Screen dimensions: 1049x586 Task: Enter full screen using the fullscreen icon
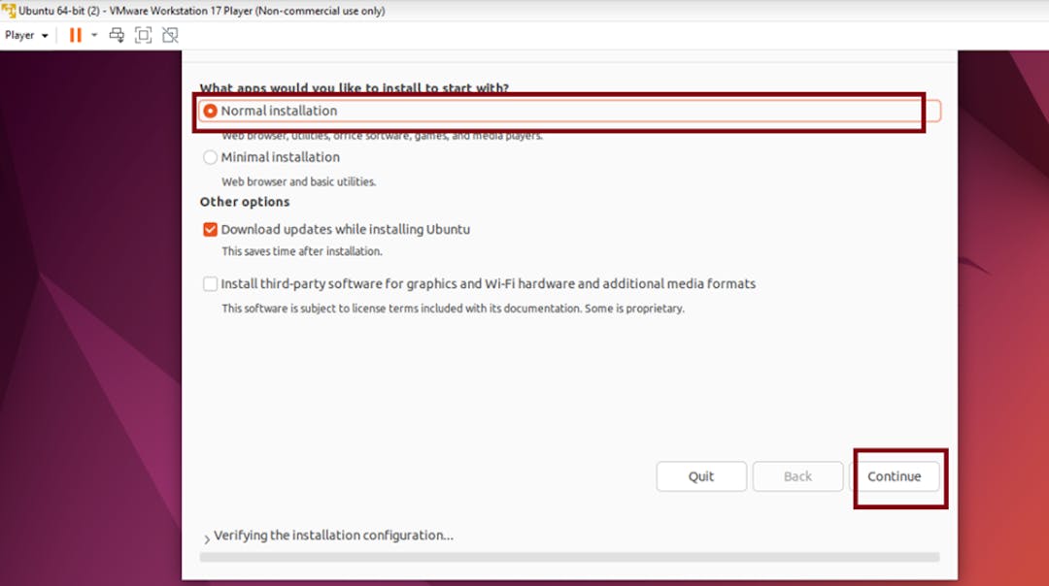click(144, 35)
